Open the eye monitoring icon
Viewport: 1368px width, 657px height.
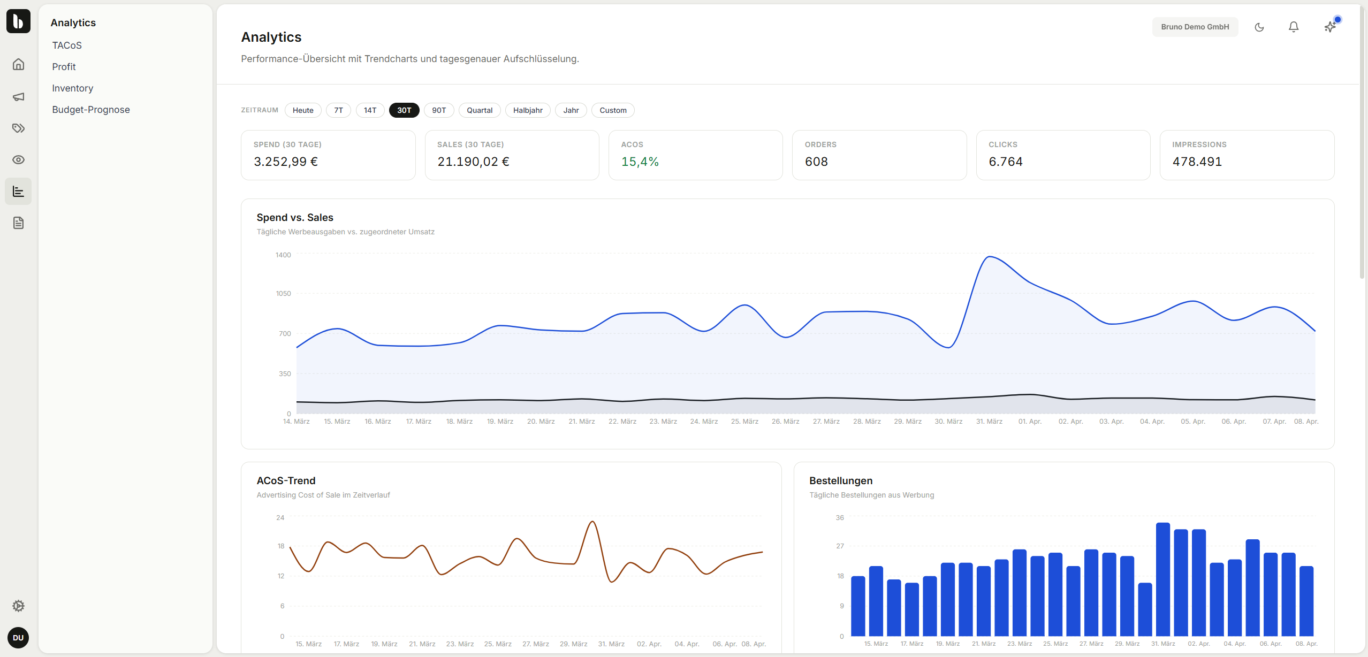click(18, 159)
